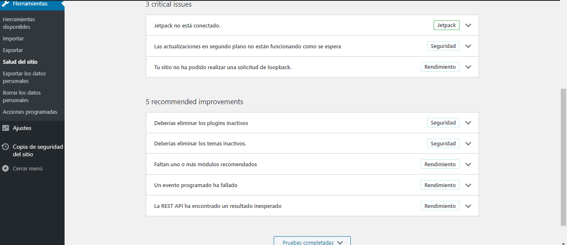Expand the módulos recomendados chevron
Image resolution: width=567 pixels, height=245 pixels.
tap(468, 165)
